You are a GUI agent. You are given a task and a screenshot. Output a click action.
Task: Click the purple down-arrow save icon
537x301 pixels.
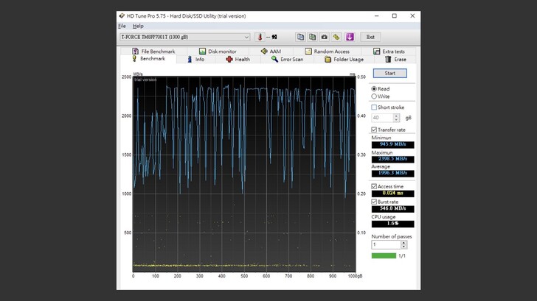point(350,37)
